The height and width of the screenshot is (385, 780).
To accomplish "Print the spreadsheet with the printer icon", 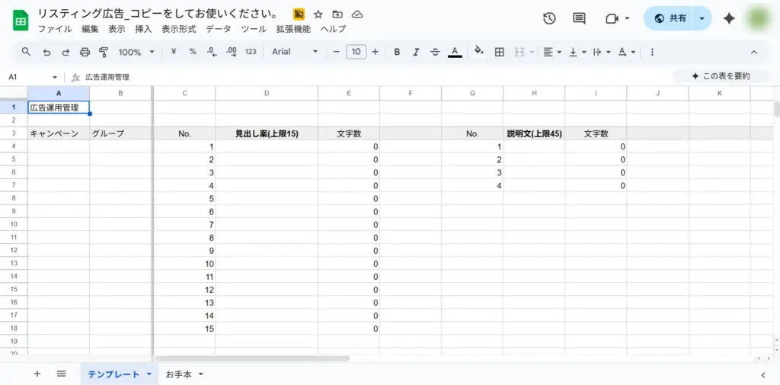I will click(x=85, y=52).
